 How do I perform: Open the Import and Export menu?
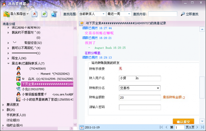(16, 14)
